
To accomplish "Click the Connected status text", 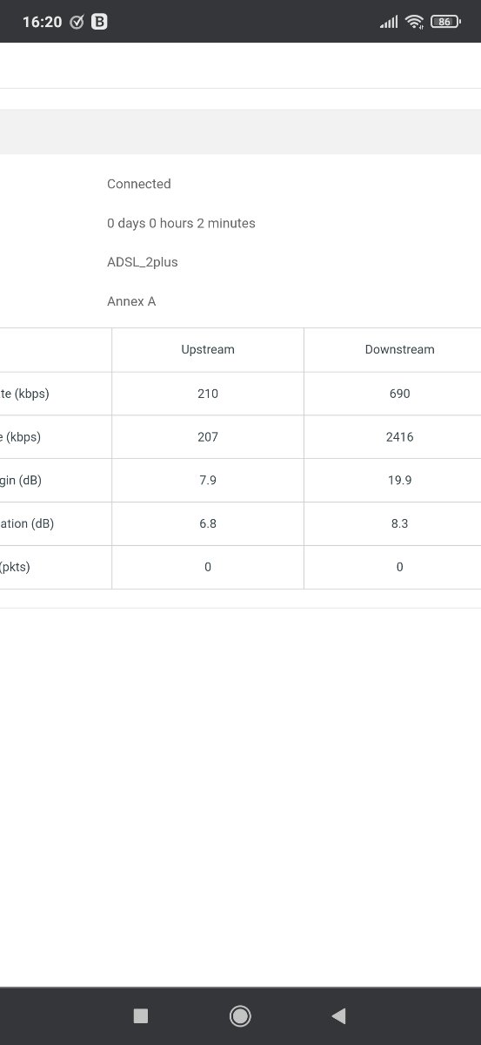I will coord(139,184).
